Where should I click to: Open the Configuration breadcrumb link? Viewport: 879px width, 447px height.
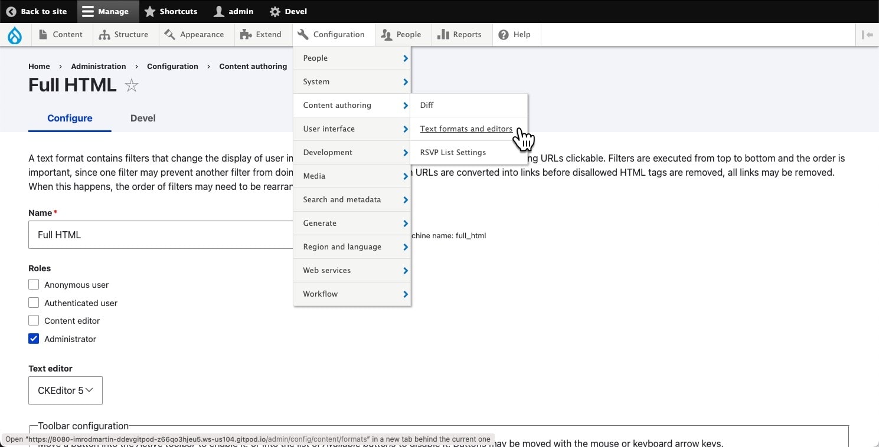click(172, 66)
